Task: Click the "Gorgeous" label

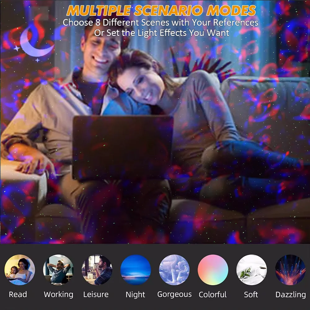Action: [x=174, y=295]
